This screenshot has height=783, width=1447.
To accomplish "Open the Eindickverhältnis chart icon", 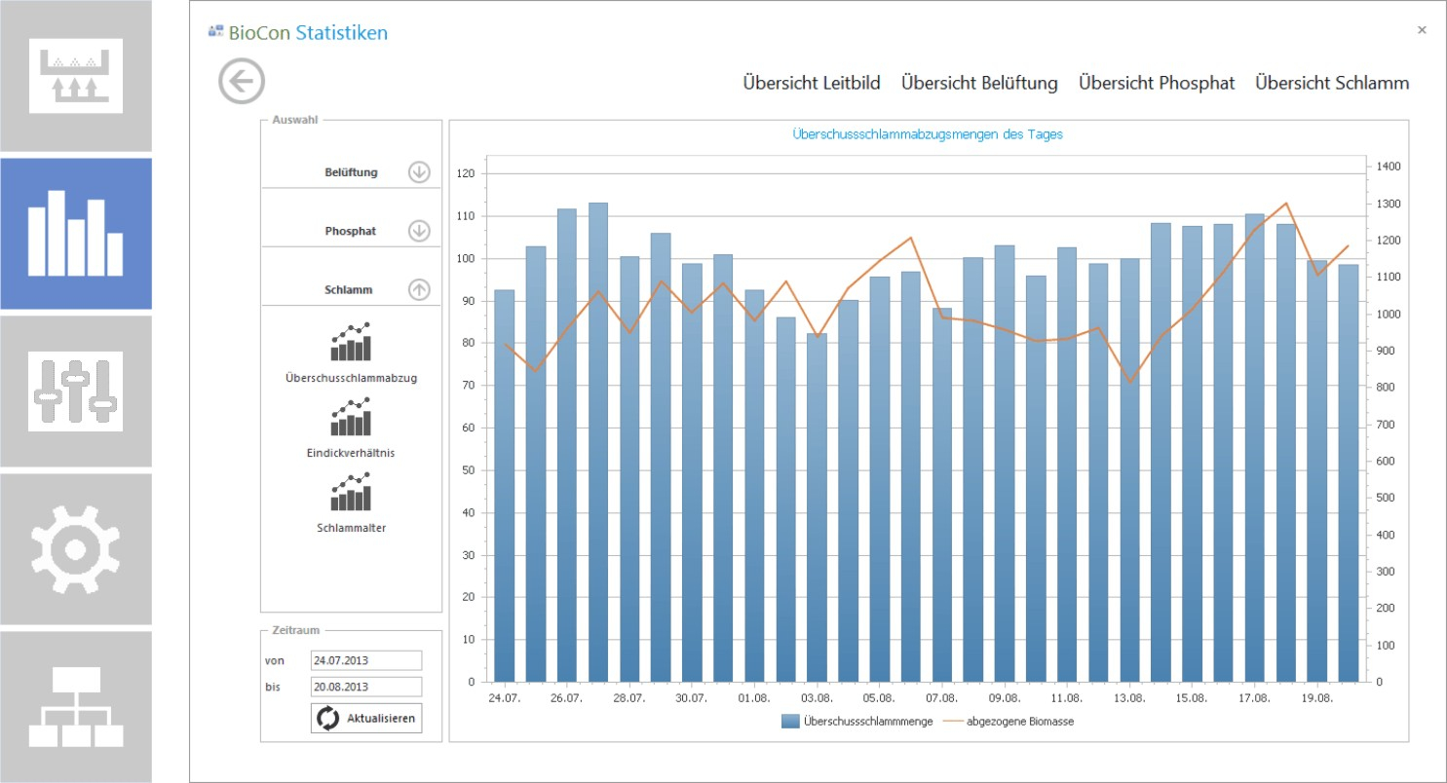I will pyautogui.click(x=351, y=417).
